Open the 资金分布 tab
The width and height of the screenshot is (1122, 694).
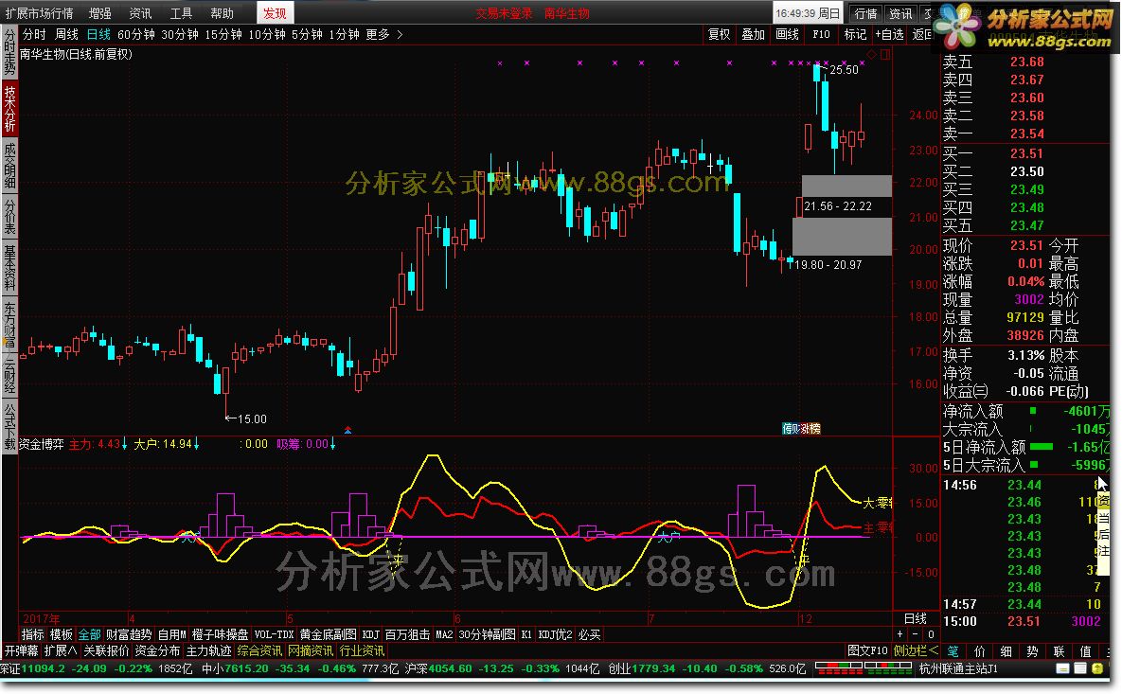pyautogui.click(x=157, y=651)
